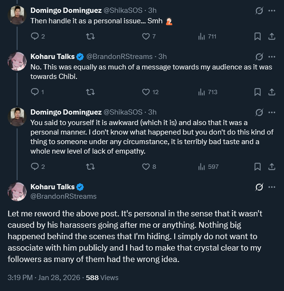Bookmark Koharu's tweet with 713 views
The height and width of the screenshot is (291, 284).
point(257,92)
